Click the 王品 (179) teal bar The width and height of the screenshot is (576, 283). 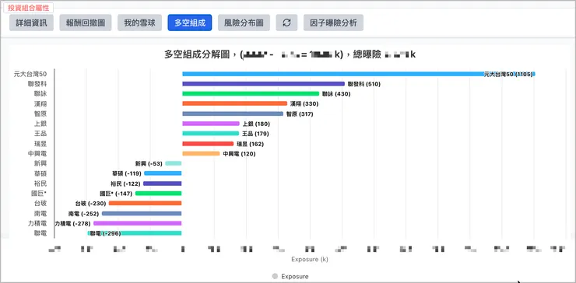pyautogui.click(x=210, y=133)
